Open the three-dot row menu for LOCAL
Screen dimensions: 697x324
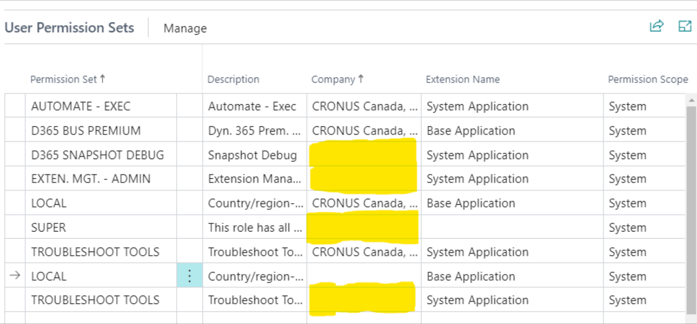click(190, 276)
